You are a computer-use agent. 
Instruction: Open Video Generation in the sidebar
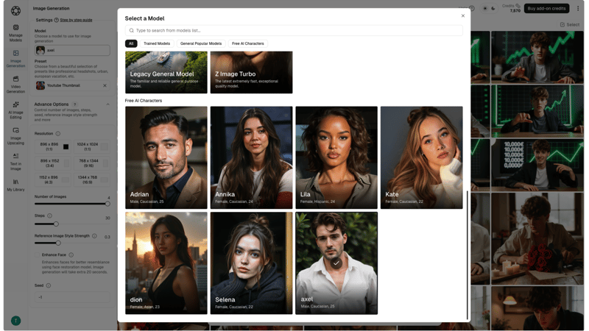[15, 85]
